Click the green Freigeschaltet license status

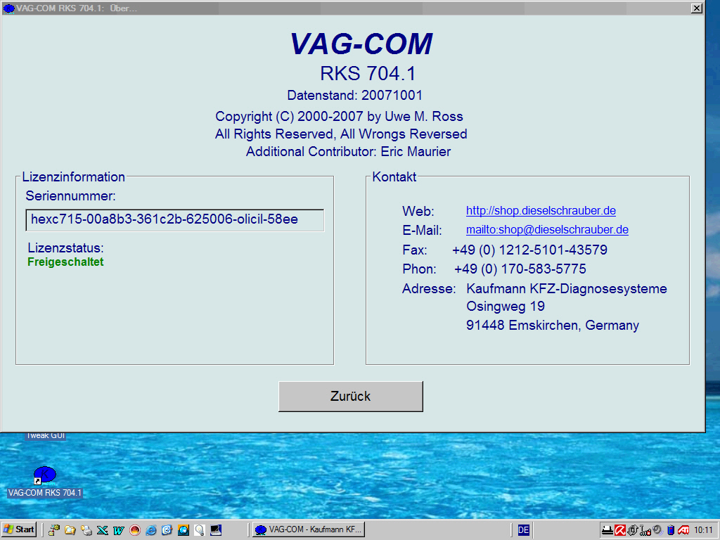(65, 262)
